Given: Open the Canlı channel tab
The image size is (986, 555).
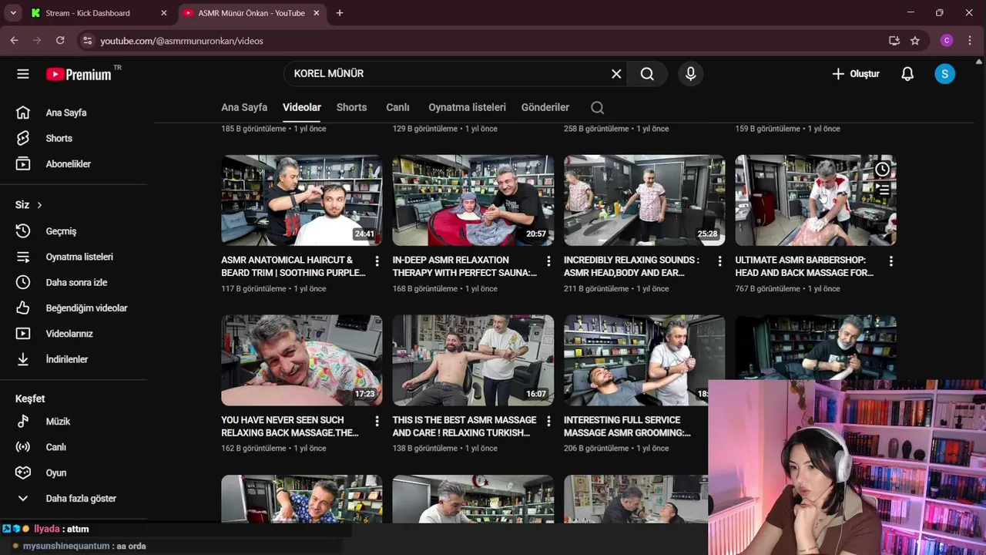Looking at the screenshot, I should point(397,108).
